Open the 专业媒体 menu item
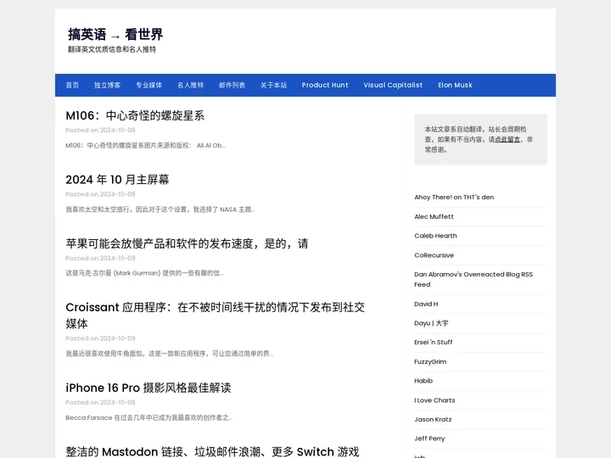 pyautogui.click(x=149, y=85)
